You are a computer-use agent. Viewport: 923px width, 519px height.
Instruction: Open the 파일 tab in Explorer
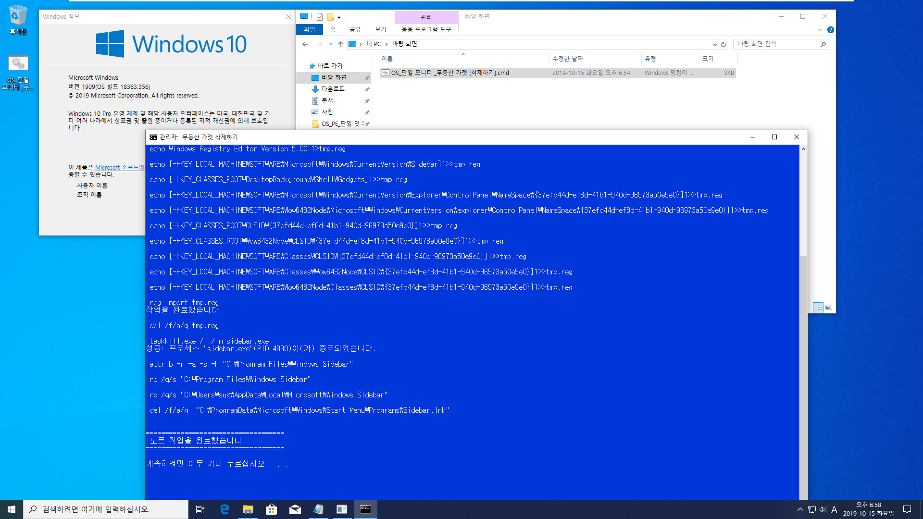[310, 30]
